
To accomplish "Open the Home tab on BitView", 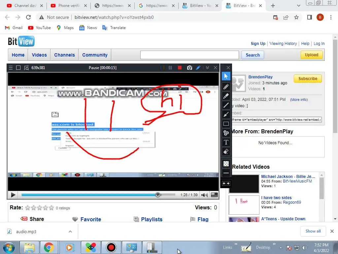I will point(18,55).
